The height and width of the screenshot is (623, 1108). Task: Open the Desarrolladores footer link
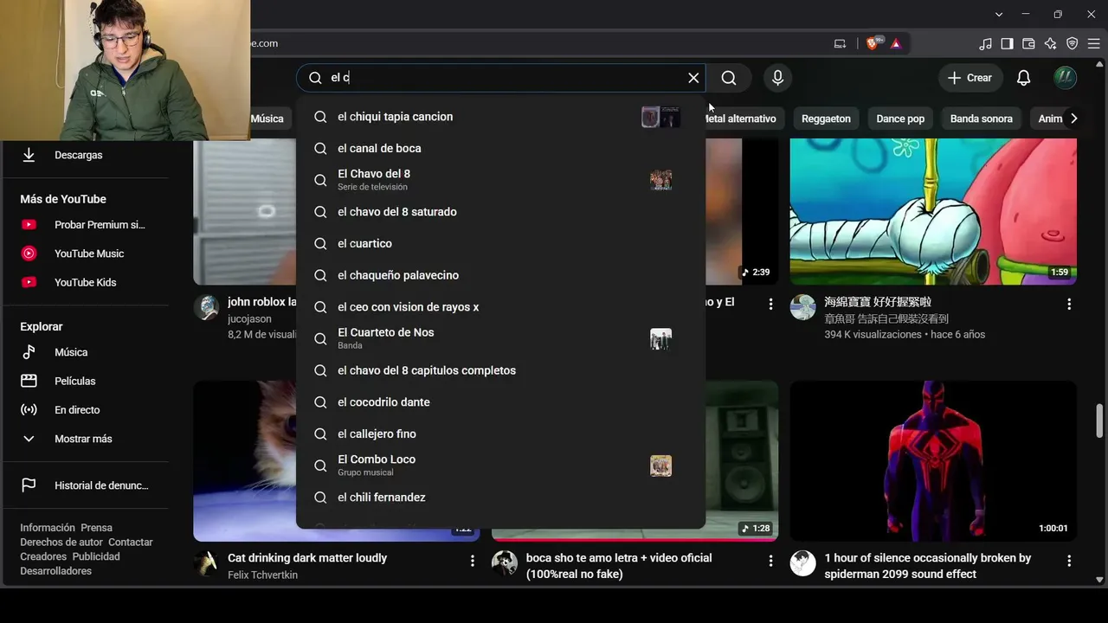coord(55,571)
